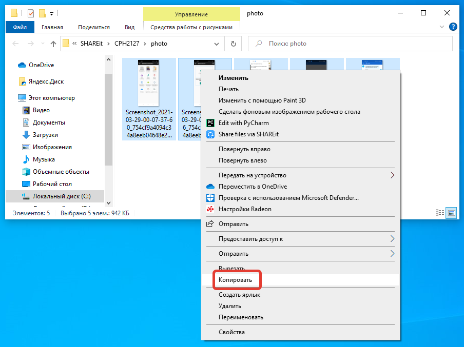This screenshot has width=464, height=347.
Task: Click the Microsoft Defender shield icon
Action: 210,198
